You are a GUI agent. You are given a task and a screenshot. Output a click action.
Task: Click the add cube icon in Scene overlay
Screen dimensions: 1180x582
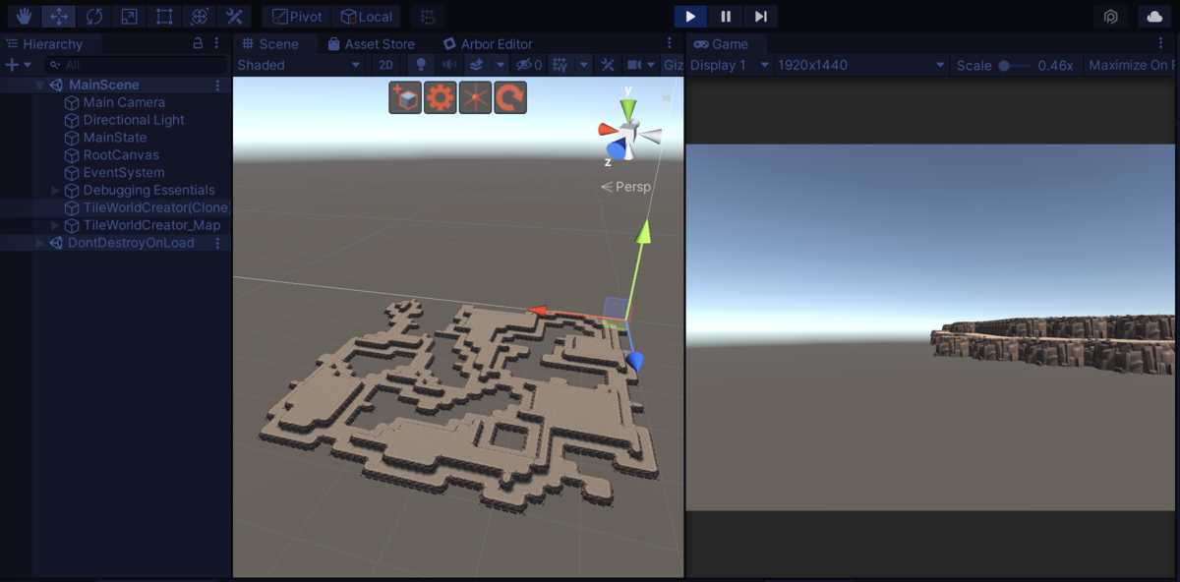coord(405,97)
